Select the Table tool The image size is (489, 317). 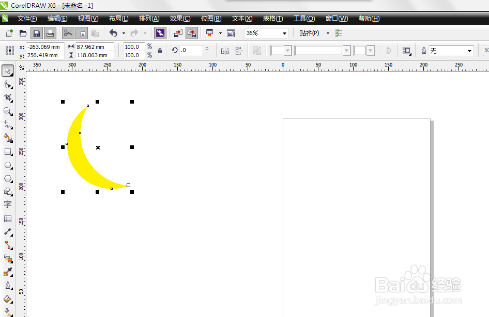coord(8,219)
